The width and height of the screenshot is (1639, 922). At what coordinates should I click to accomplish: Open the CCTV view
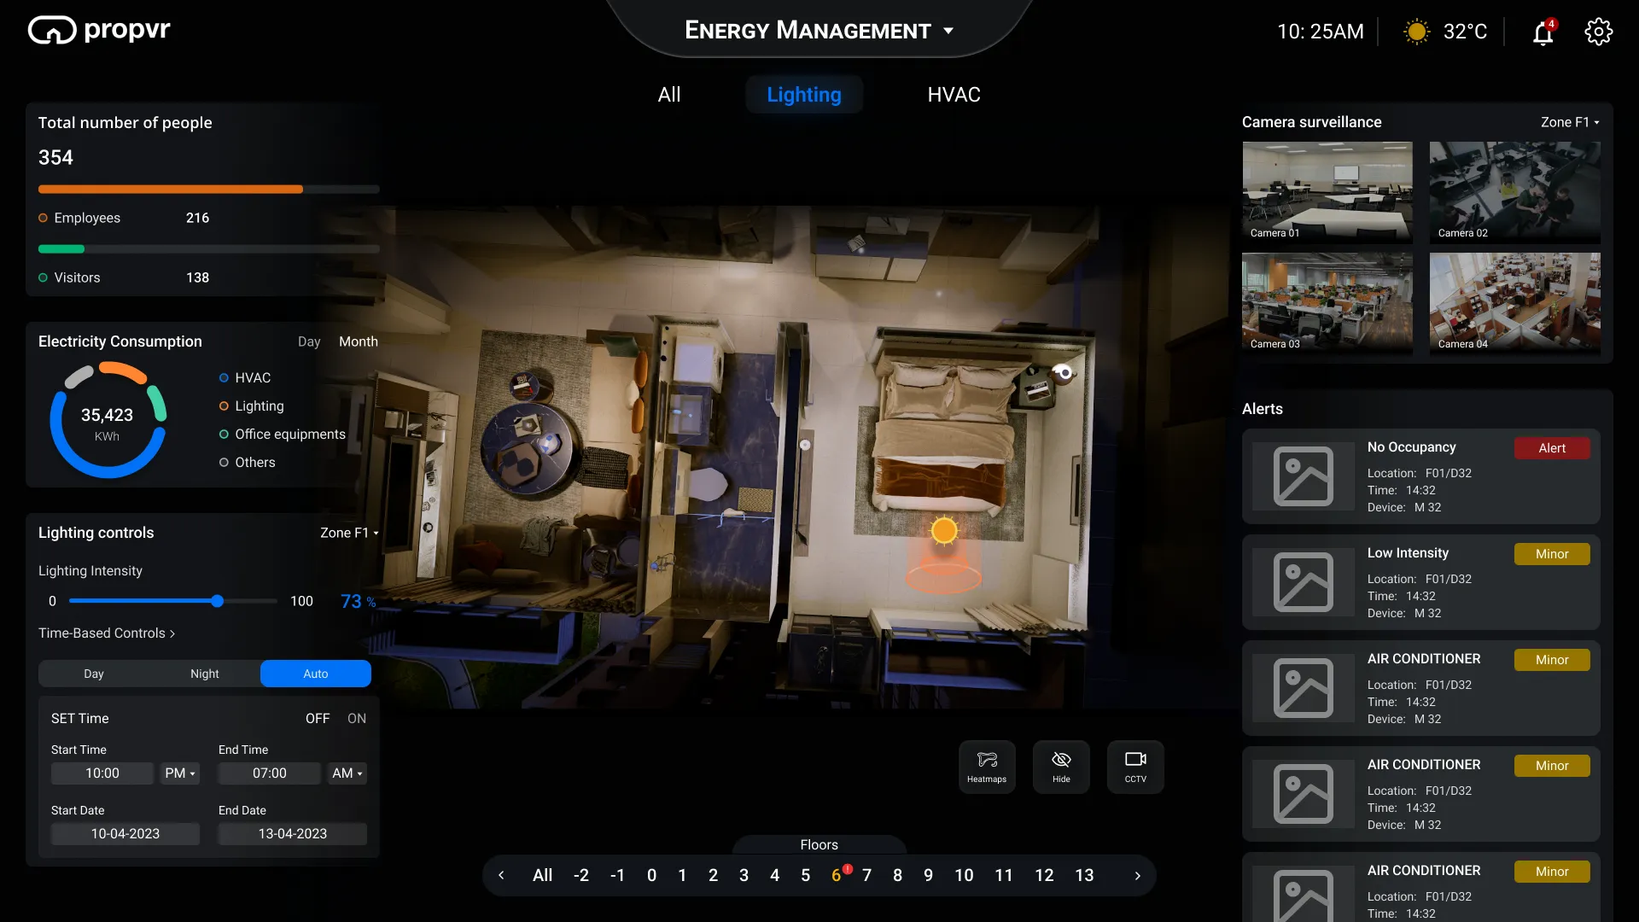pyautogui.click(x=1135, y=766)
